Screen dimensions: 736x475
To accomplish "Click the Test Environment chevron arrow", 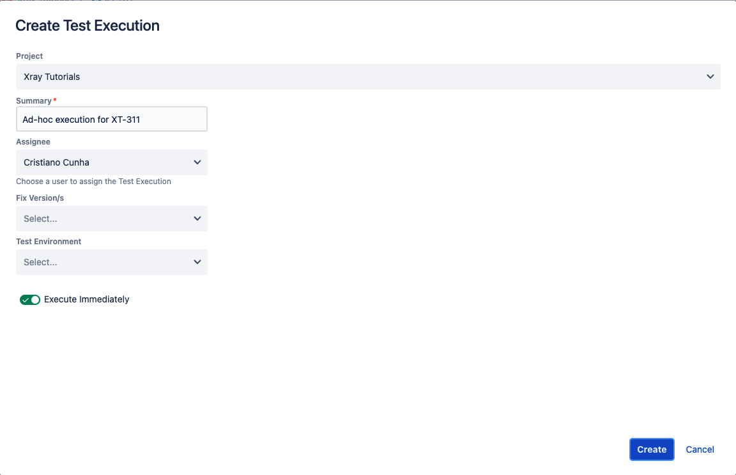I will coord(197,262).
